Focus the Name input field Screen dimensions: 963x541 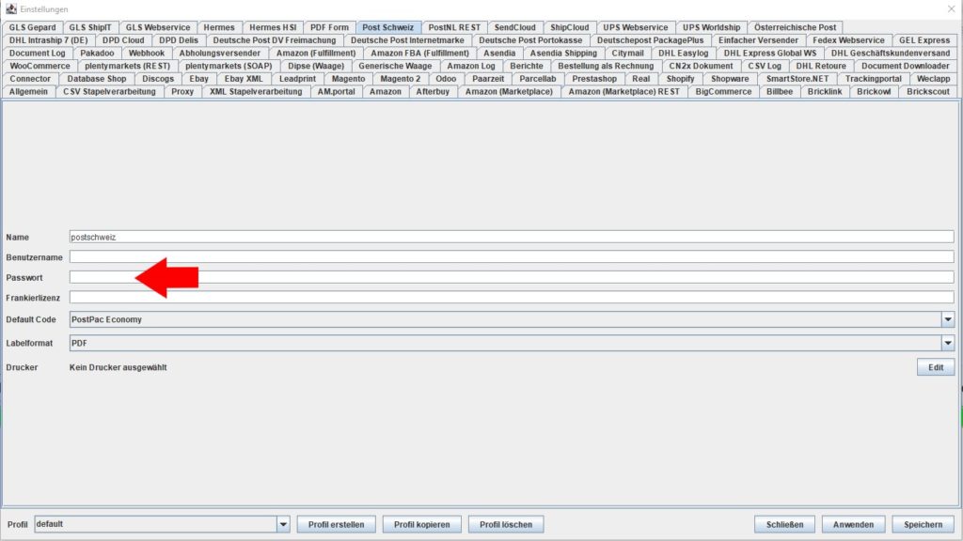[512, 237]
